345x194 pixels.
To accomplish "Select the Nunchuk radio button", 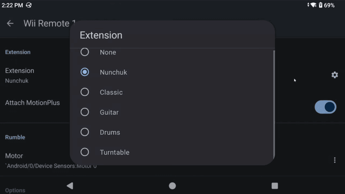I will pyautogui.click(x=85, y=72).
